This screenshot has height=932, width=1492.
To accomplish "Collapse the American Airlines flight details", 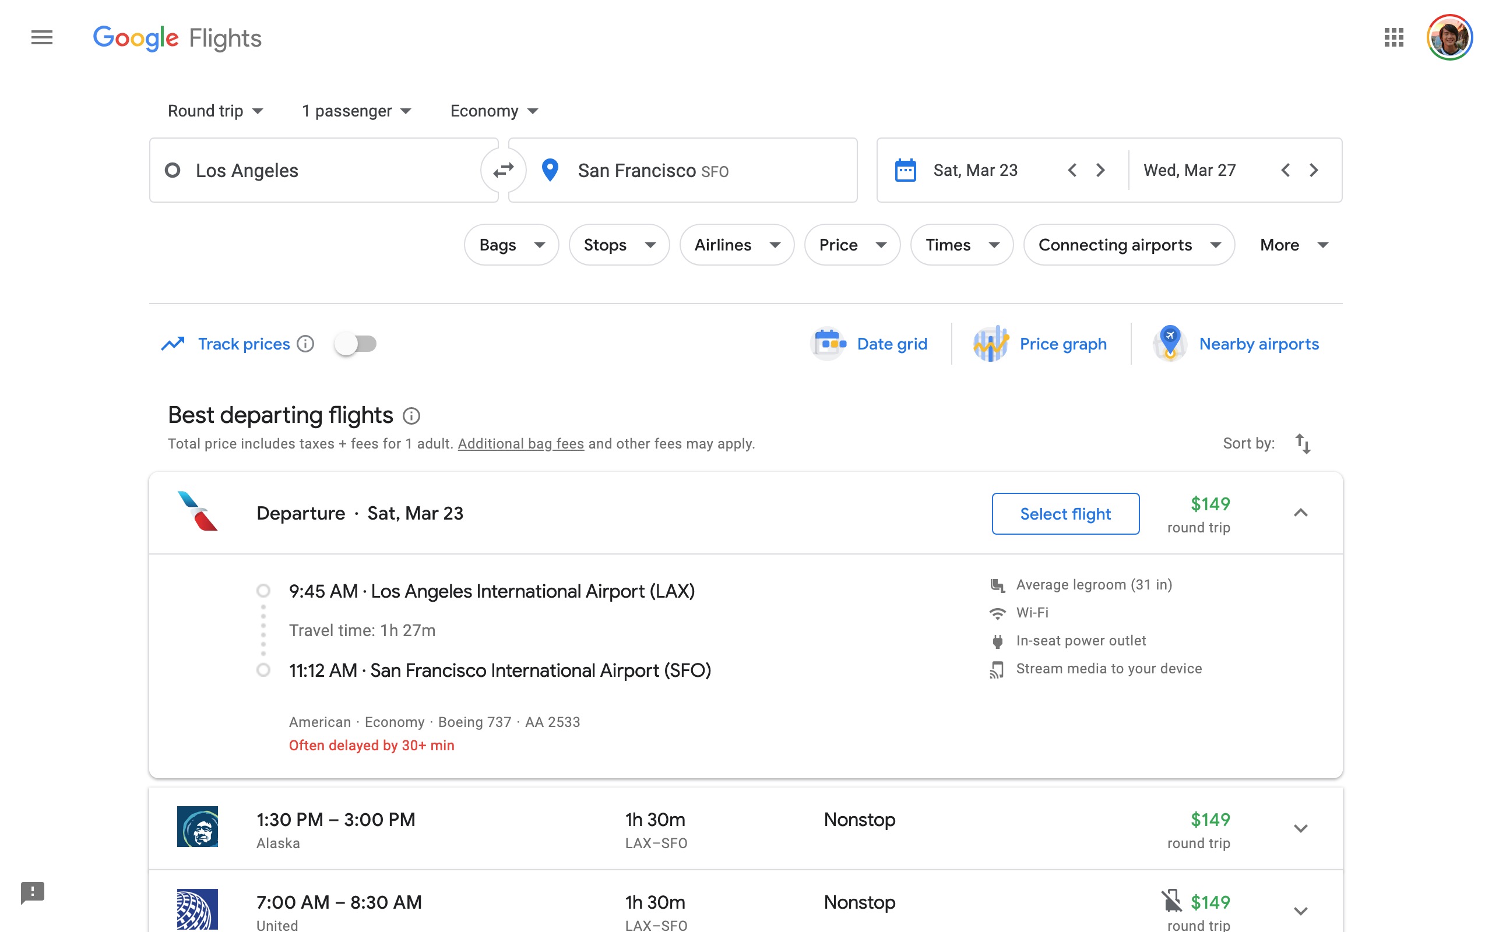I will pyautogui.click(x=1301, y=512).
